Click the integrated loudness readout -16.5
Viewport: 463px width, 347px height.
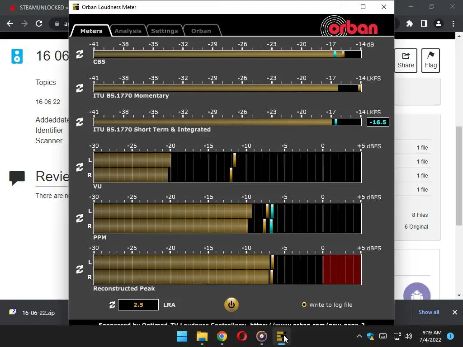(378, 122)
